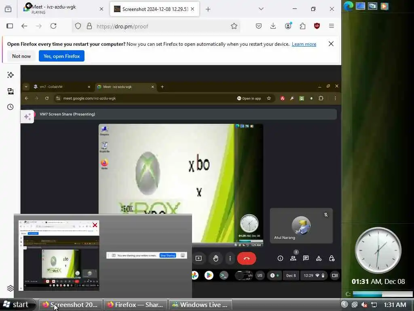
Task: Expand the list all tabs chevron
Action: click(261, 9)
